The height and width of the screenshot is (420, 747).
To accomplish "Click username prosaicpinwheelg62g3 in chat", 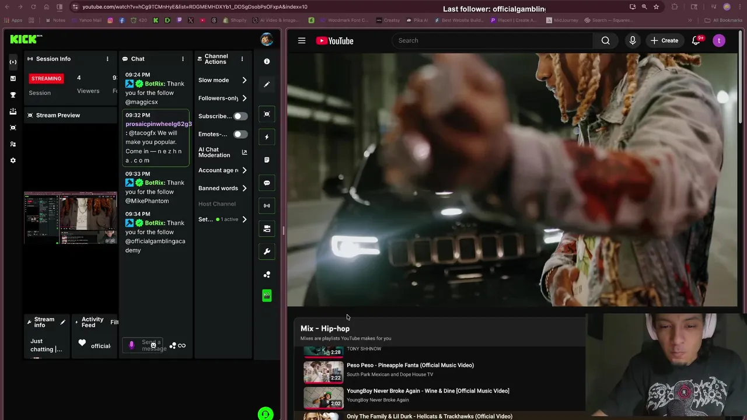I will (159, 124).
